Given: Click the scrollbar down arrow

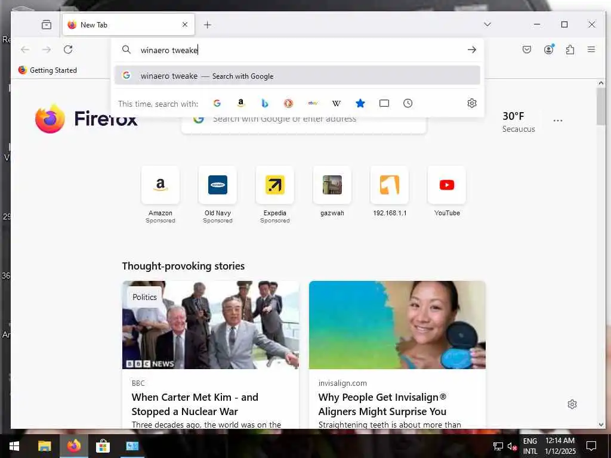Looking at the screenshot, I should click(x=601, y=425).
